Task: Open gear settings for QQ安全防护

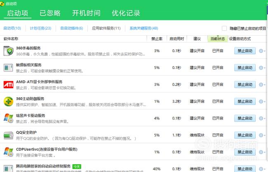Action: 262,135
